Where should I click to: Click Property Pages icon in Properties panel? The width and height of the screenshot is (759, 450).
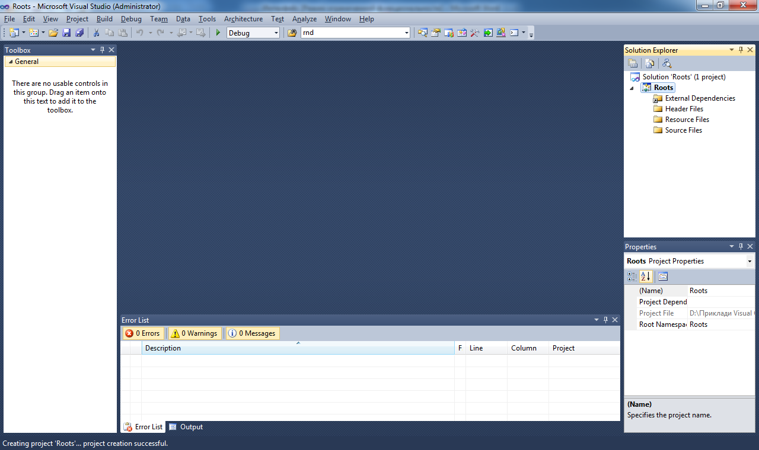(x=663, y=277)
